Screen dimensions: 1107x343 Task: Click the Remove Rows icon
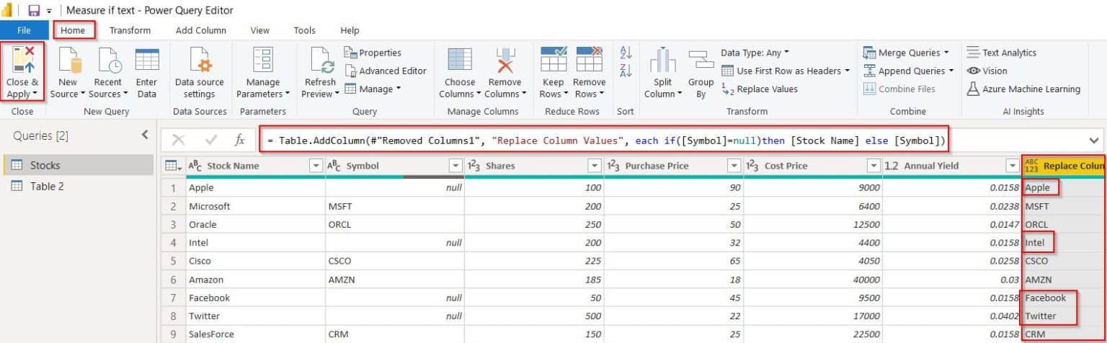[x=589, y=59]
